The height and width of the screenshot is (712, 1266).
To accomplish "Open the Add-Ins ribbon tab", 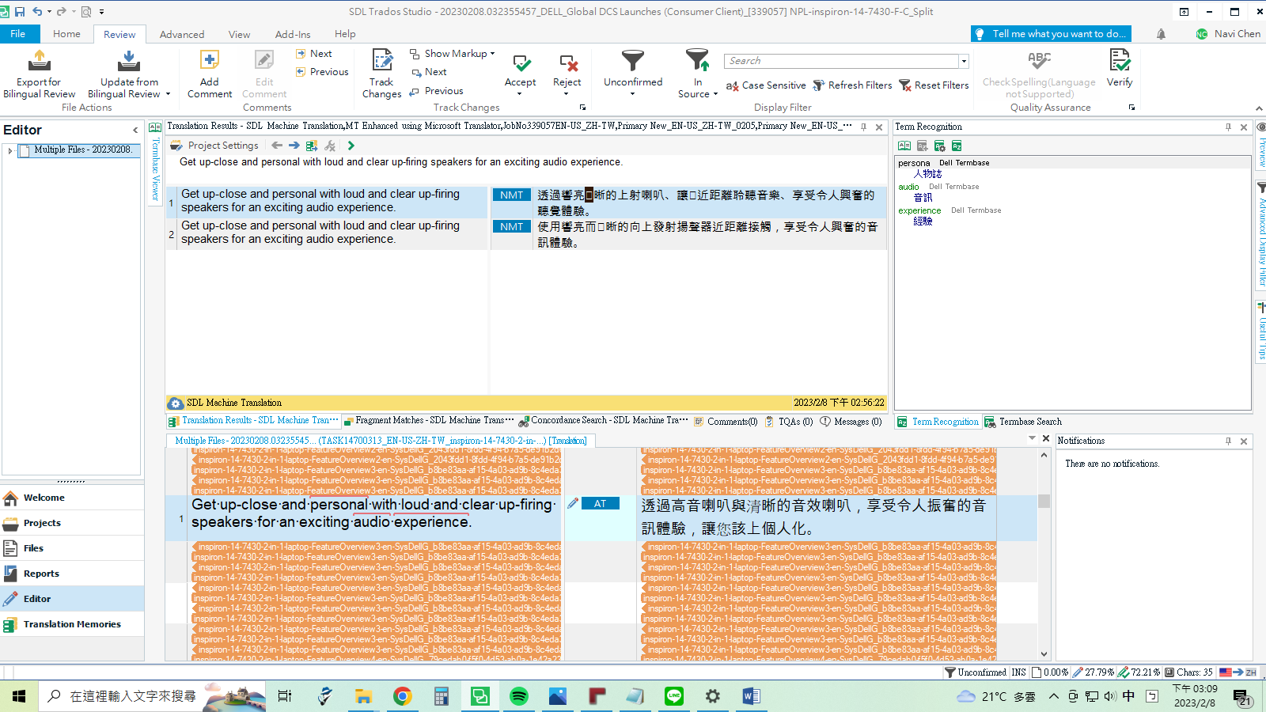I will [293, 34].
